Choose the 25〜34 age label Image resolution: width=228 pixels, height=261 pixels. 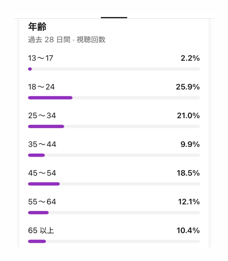tap(42, 116)
